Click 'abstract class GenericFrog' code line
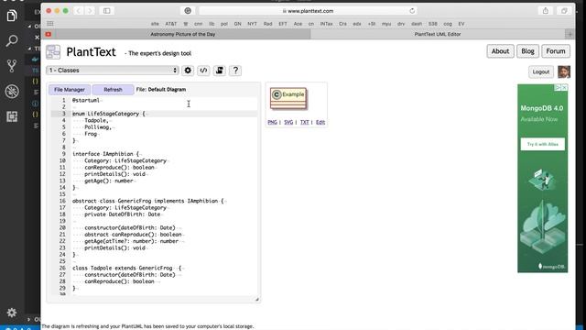Screen dimensions: 586x330 (x=148, y=201)
